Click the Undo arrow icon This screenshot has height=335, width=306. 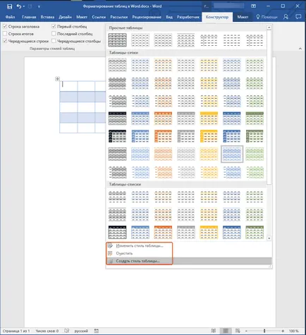(x=19, y=6)
